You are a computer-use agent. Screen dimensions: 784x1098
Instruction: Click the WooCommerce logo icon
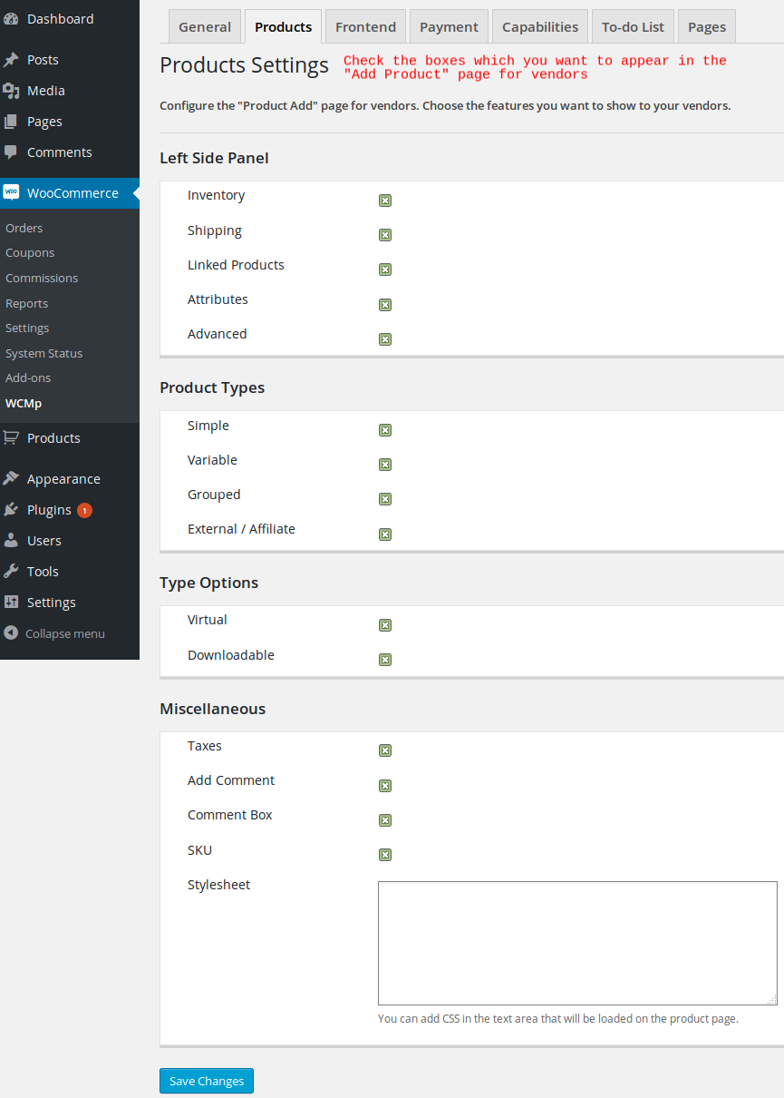point(11,192)
